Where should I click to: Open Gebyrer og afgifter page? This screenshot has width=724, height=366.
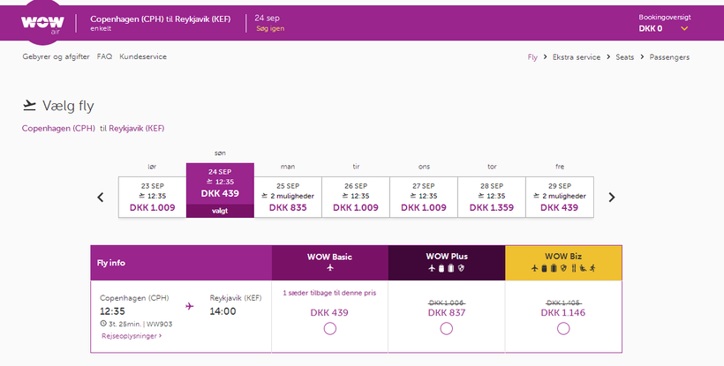click(x=56, y=57)
